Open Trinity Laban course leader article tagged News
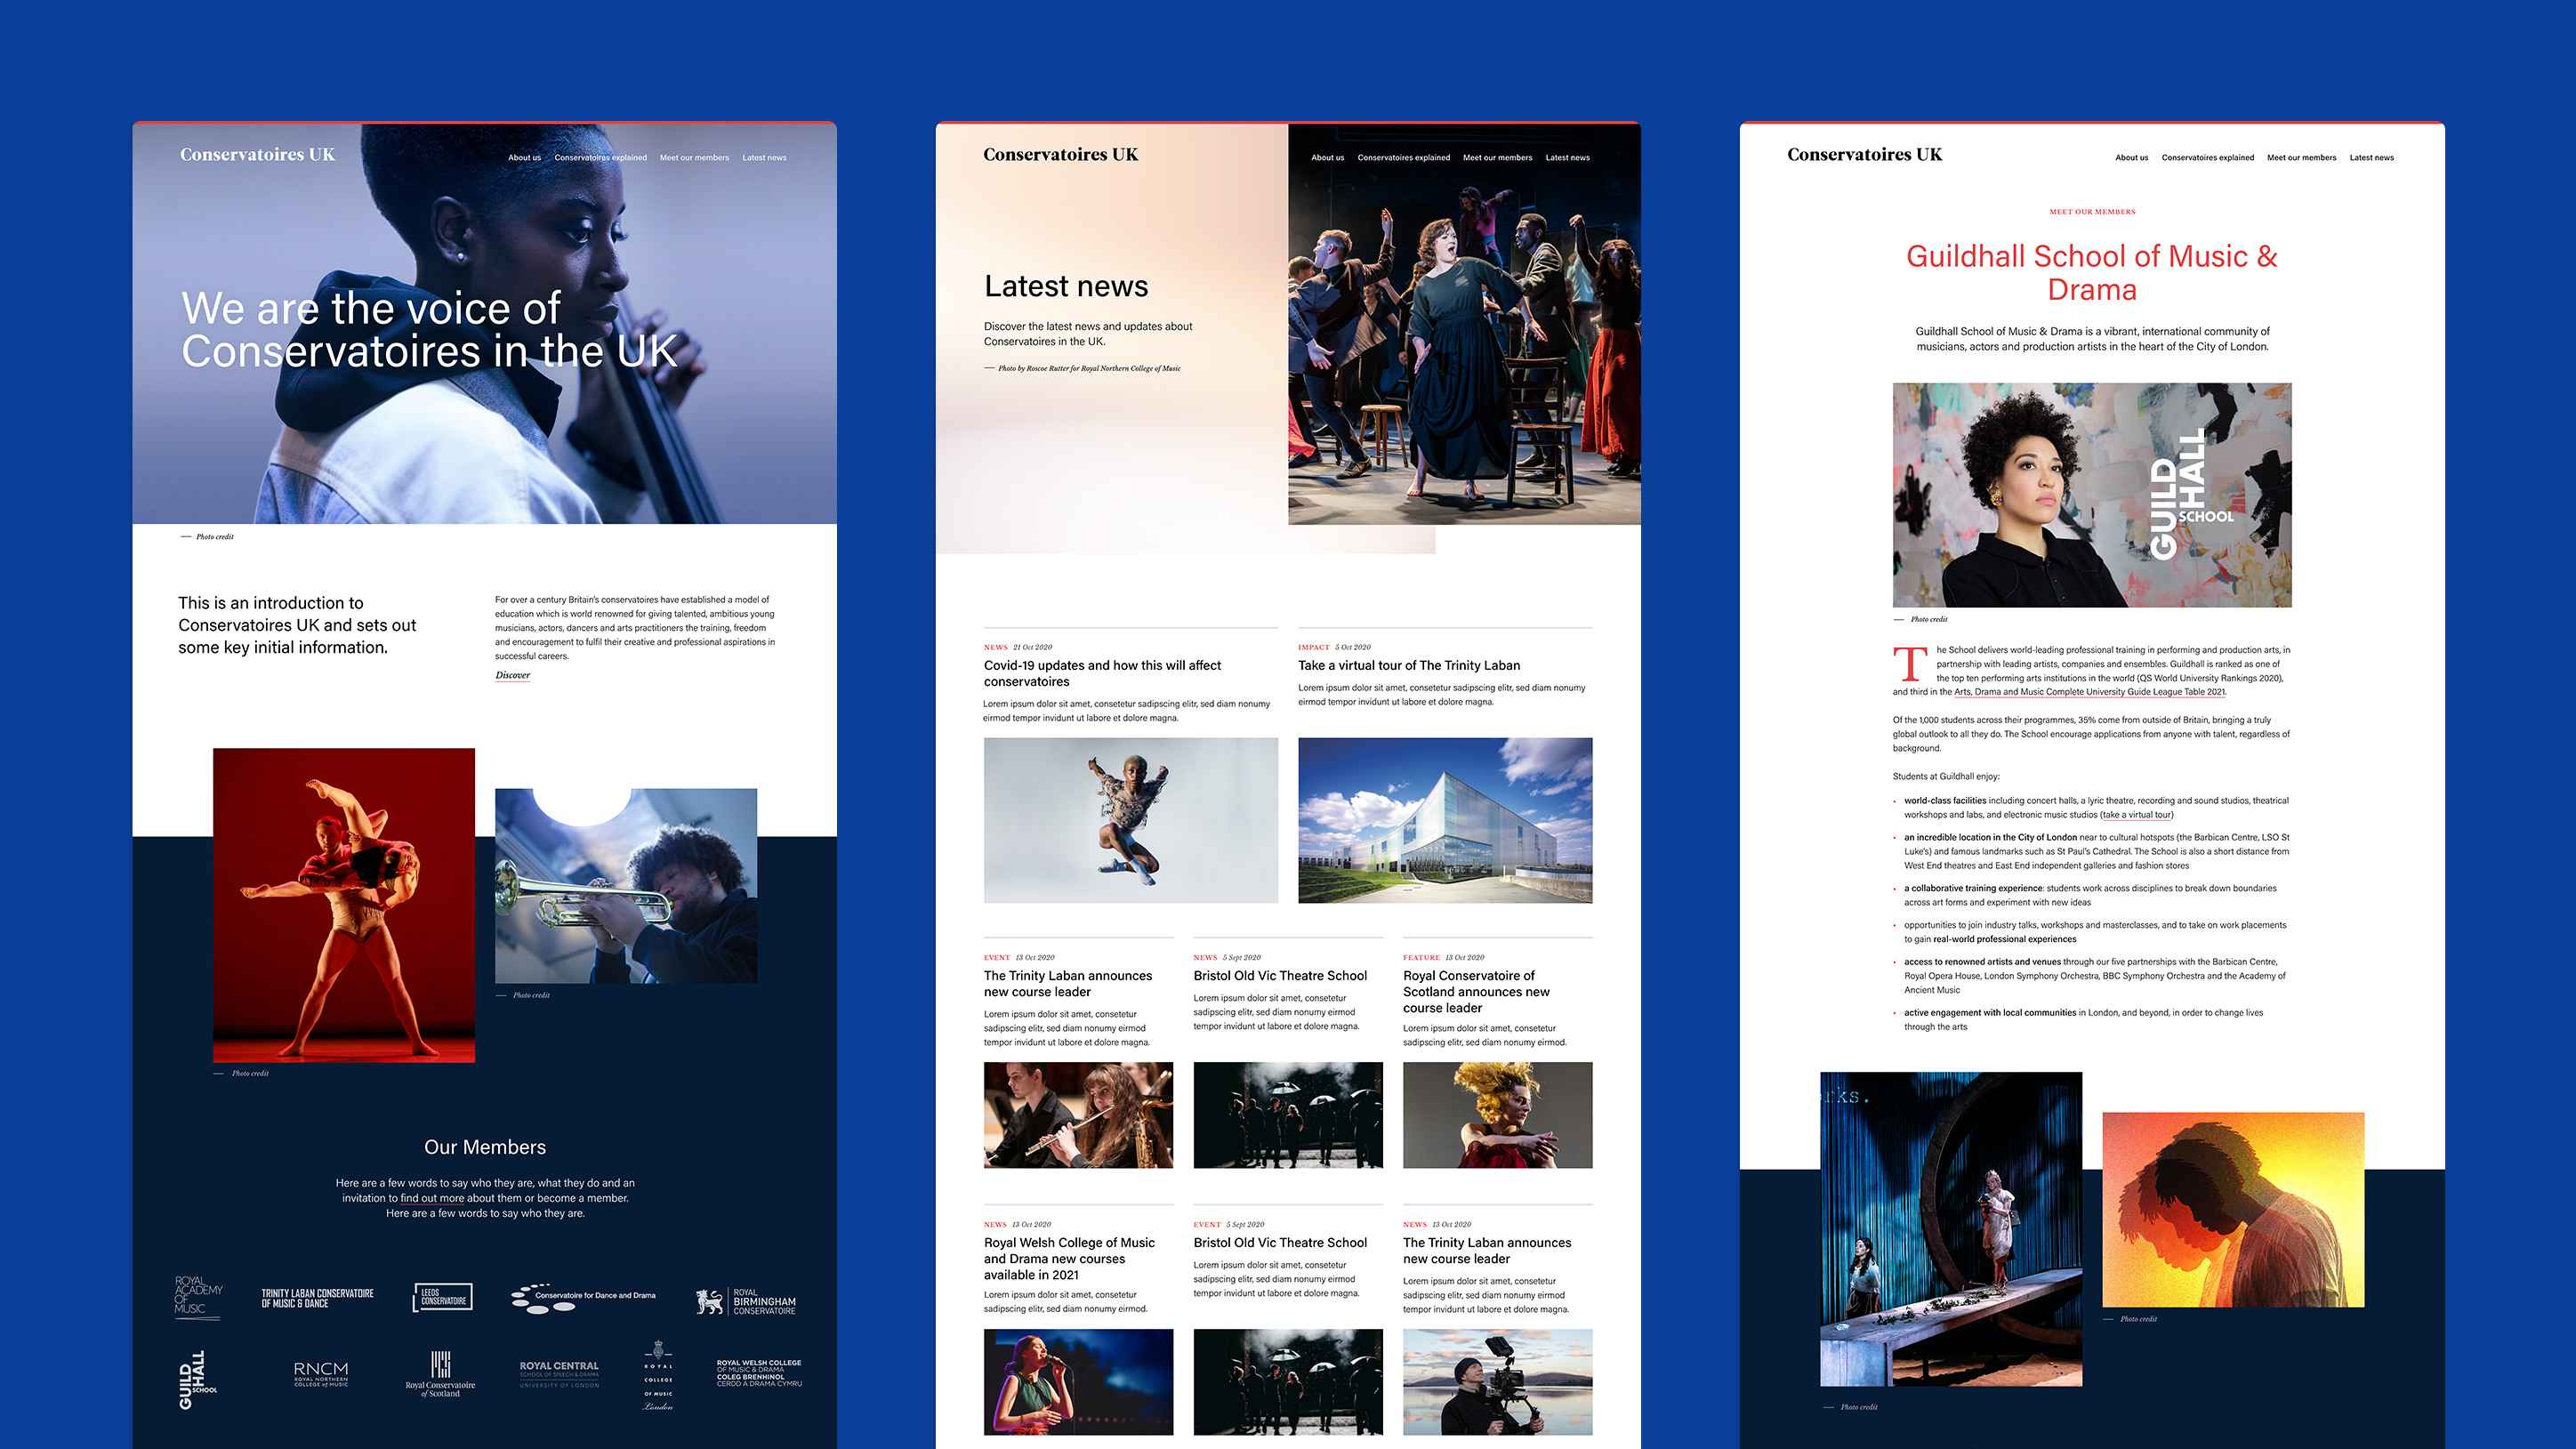2576x1449 pixels. point(1486,1250)
